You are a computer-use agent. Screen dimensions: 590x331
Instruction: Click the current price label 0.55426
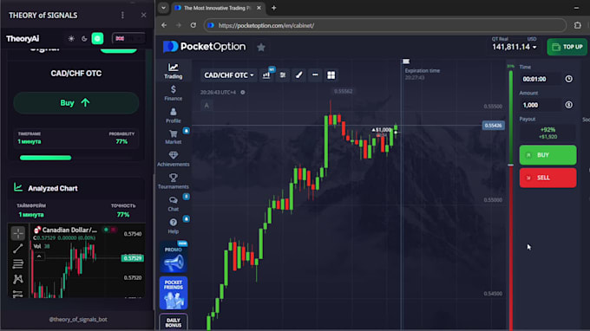[x=494, y=125]
